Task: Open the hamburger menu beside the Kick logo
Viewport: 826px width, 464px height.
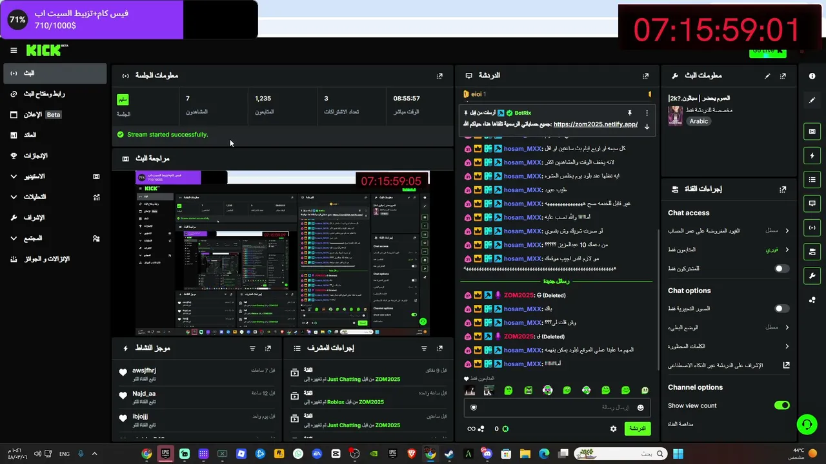Action: [x=14, y=50]
